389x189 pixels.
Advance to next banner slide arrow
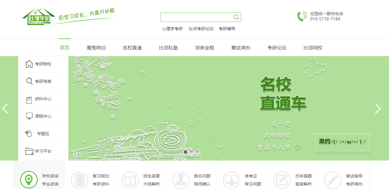pos(378,109)
